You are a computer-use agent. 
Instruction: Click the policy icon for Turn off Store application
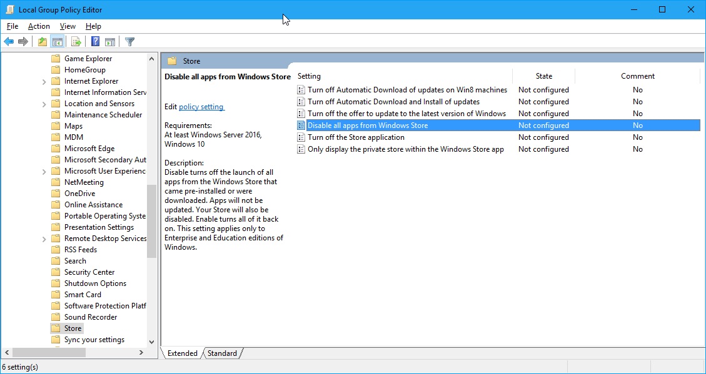[301, 137]
